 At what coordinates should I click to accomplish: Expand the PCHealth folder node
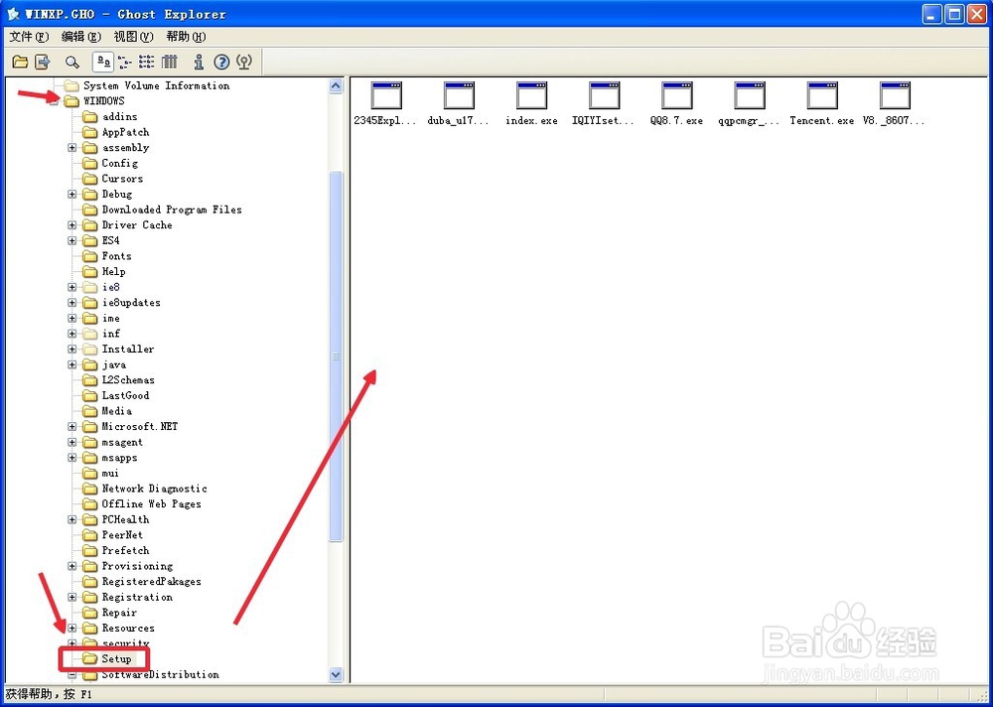(72, 519)
